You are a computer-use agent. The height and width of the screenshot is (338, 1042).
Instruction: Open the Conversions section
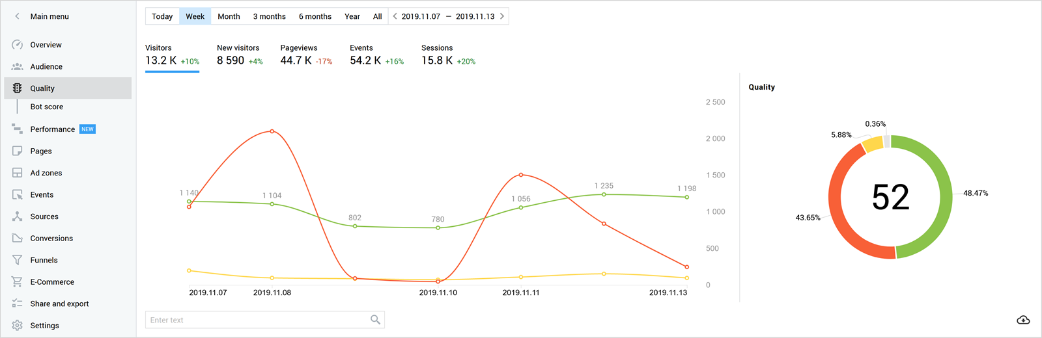[51, 239]
